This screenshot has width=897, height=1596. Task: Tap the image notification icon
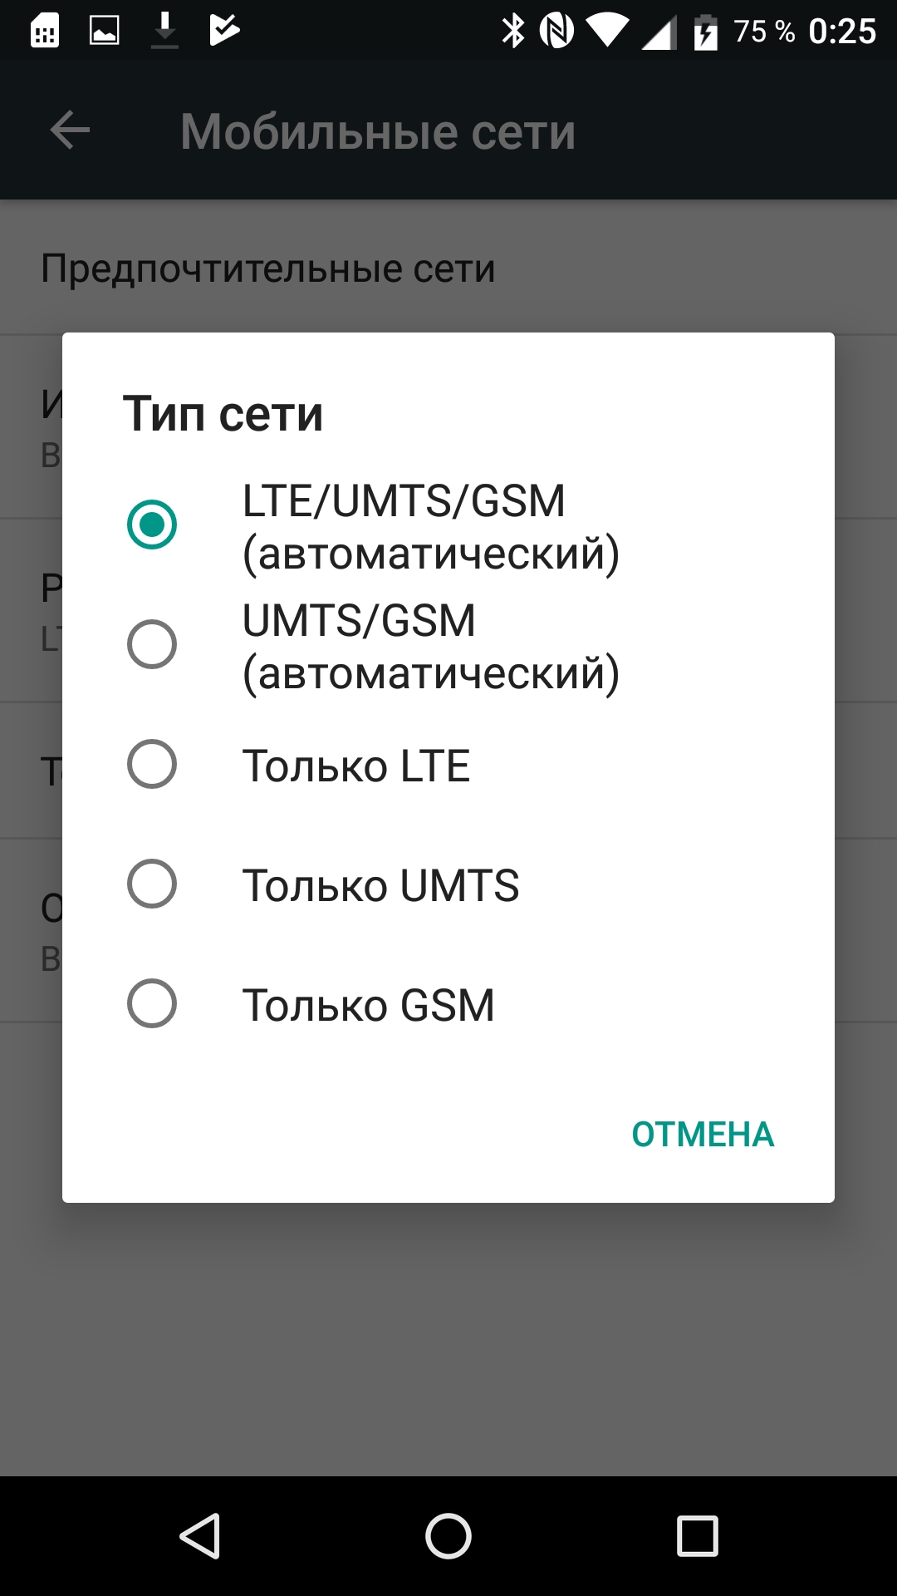click(104, 32)
